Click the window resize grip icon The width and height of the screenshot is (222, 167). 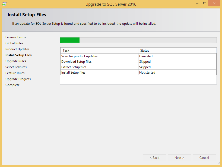click(x=218, y=163)
